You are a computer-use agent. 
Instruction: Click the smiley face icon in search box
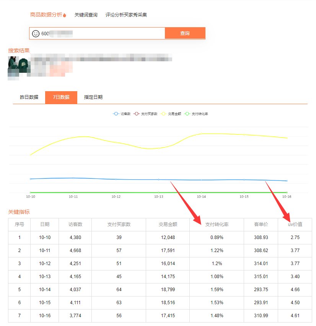coord(36,33)
